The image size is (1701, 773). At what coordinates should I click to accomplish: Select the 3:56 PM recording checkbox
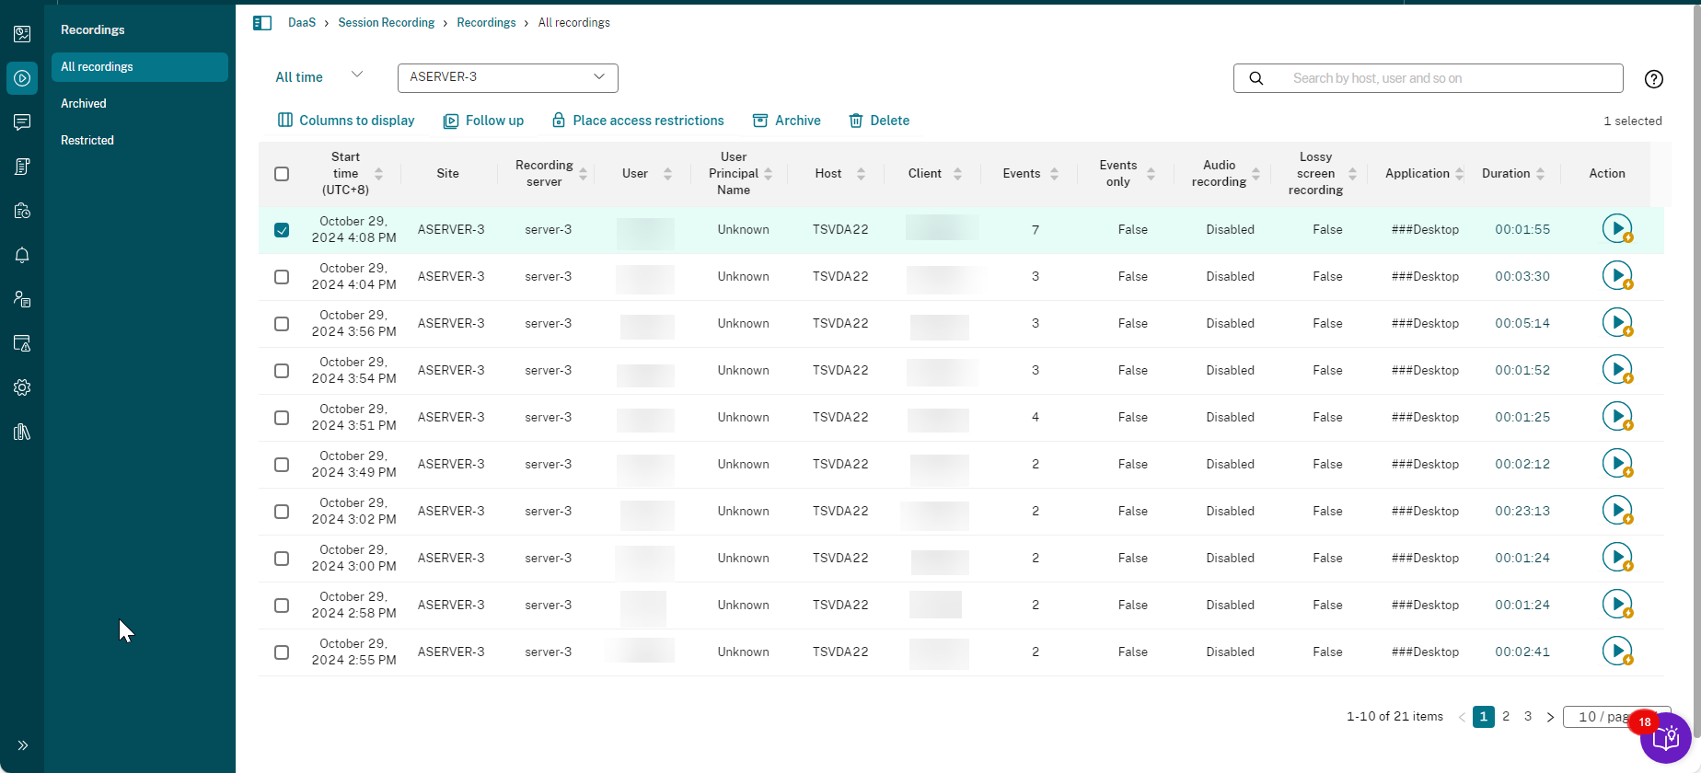(x=282, y=324)
